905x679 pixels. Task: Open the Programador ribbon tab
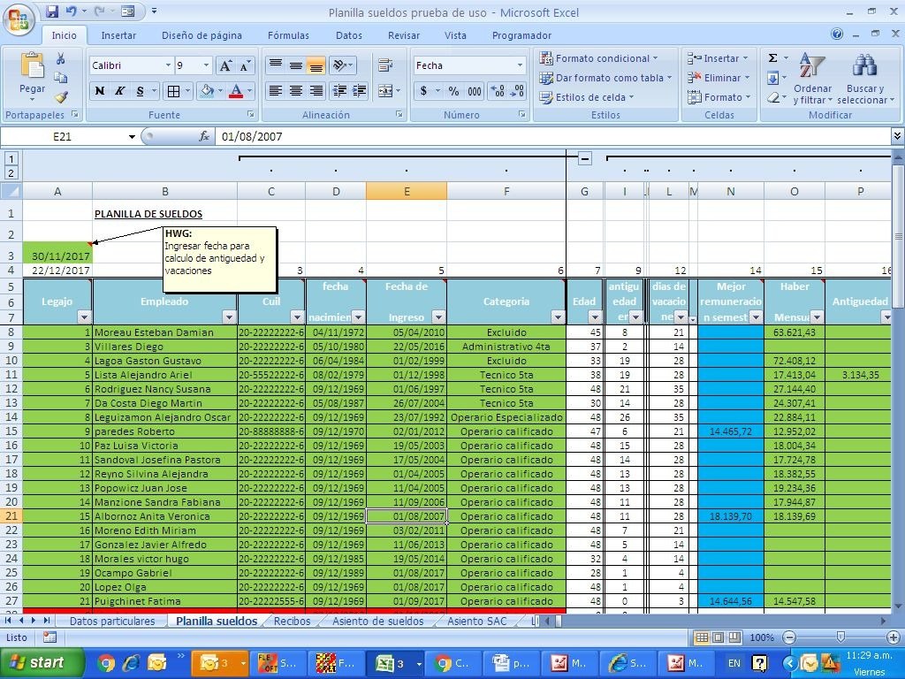521,35
